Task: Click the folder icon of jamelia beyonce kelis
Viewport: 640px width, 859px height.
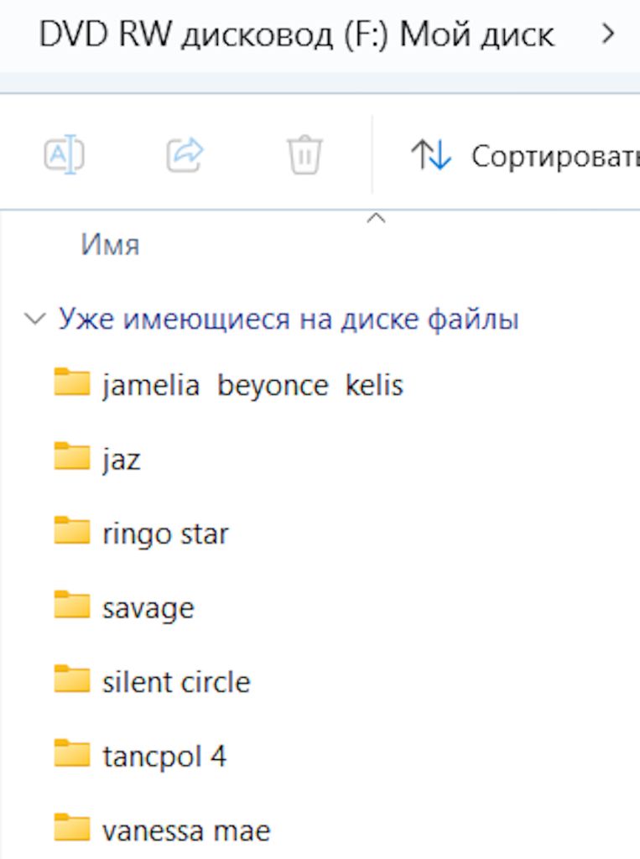Action: pos(72,382)
